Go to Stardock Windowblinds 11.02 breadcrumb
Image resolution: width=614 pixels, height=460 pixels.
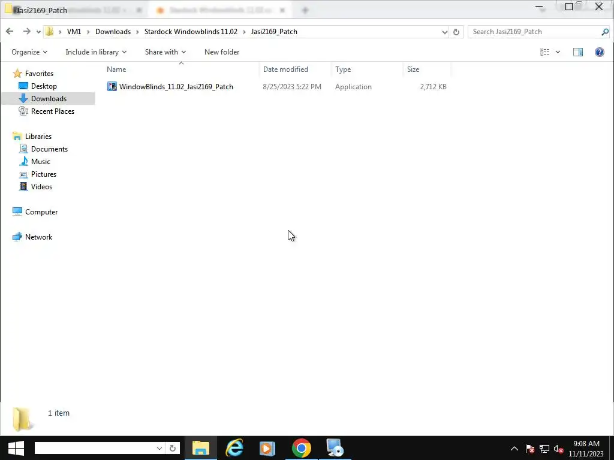pos(191,32)
